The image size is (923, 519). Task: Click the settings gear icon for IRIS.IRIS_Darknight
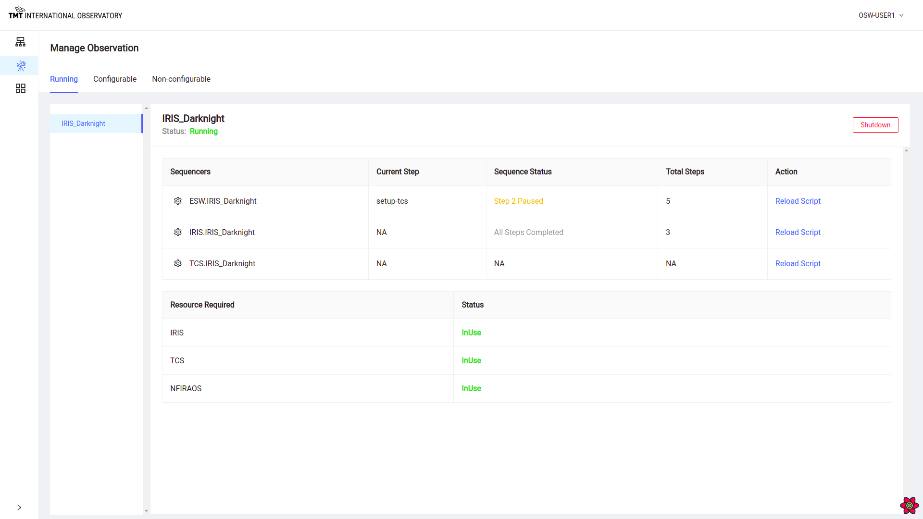click(x=178, y=232)
